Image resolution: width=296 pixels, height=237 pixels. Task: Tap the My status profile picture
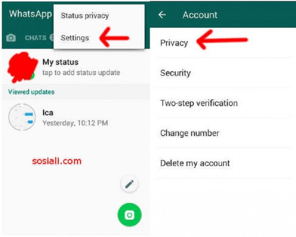pos(22,67)
